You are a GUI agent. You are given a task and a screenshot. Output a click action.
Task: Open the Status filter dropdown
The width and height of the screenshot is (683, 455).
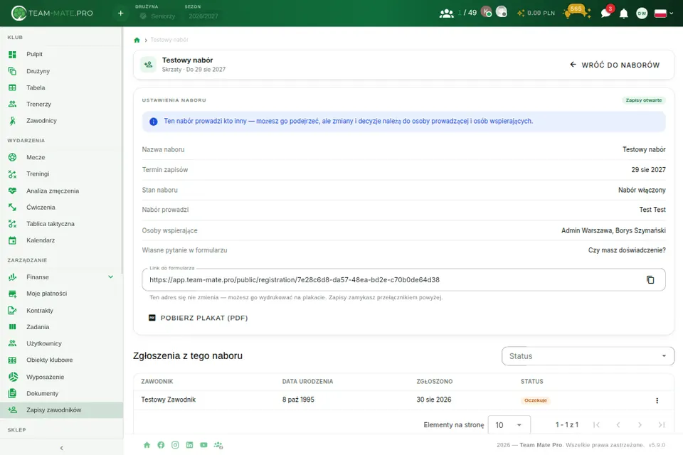588,356
